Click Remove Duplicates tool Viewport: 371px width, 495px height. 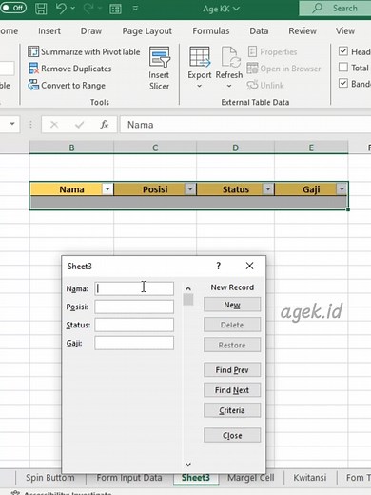(x=69, y=69)
